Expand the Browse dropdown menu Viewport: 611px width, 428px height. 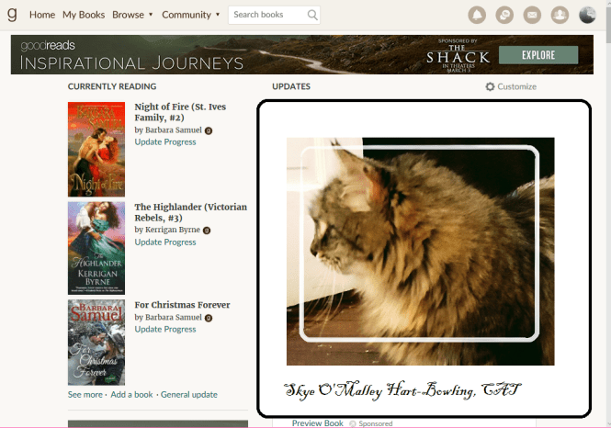(132, 15)
